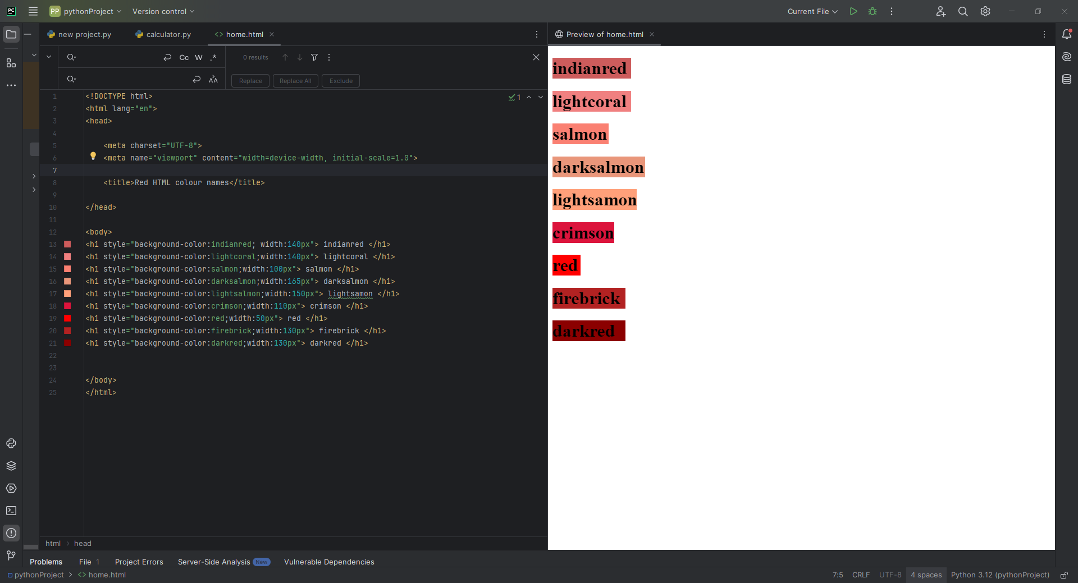This screenshot has width=1078, height=583.
Task: Open the main hamburger menu
Action: click(x=33, y=11)
